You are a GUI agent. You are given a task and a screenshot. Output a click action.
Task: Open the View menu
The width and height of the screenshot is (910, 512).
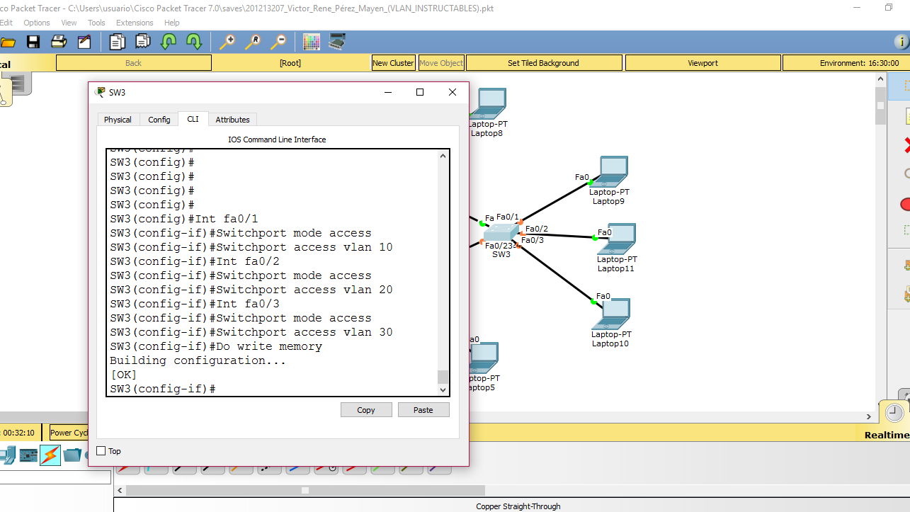coord(69,23)
